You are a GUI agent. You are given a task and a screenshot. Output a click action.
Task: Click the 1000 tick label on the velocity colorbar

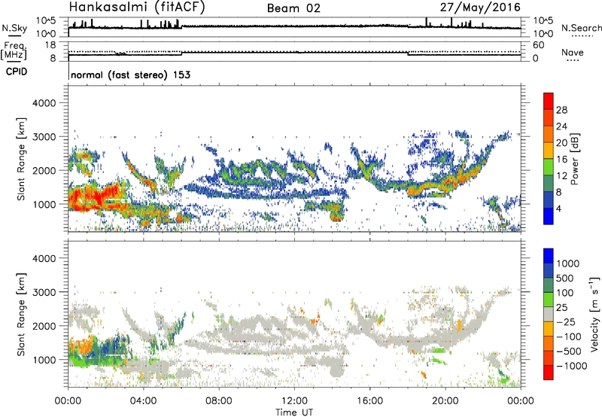[x=568, y=263]
